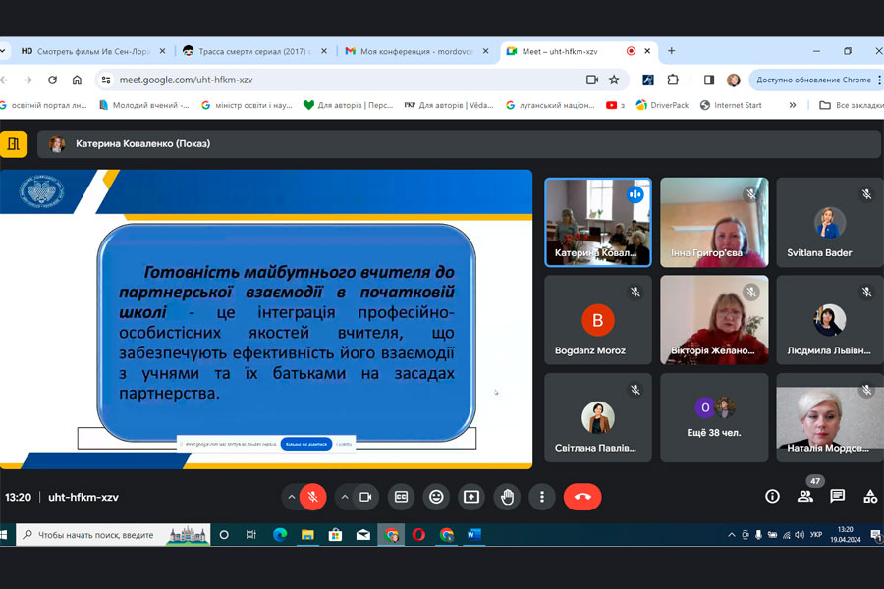Click the present screen button
Screen dimensions: 884x589
(x=471, y=497)
